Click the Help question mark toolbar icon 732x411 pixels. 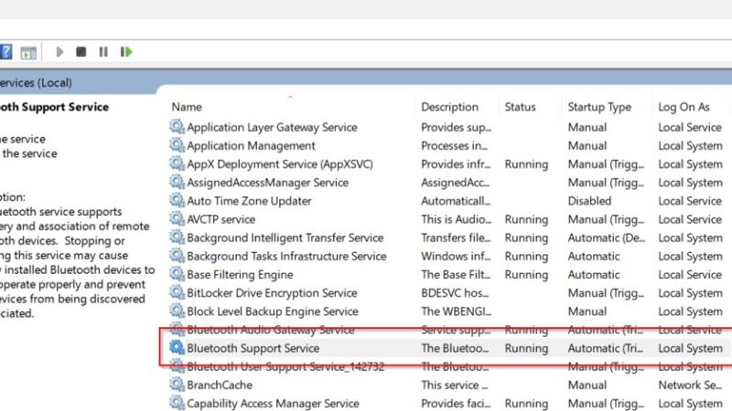(x=5, y=52)
